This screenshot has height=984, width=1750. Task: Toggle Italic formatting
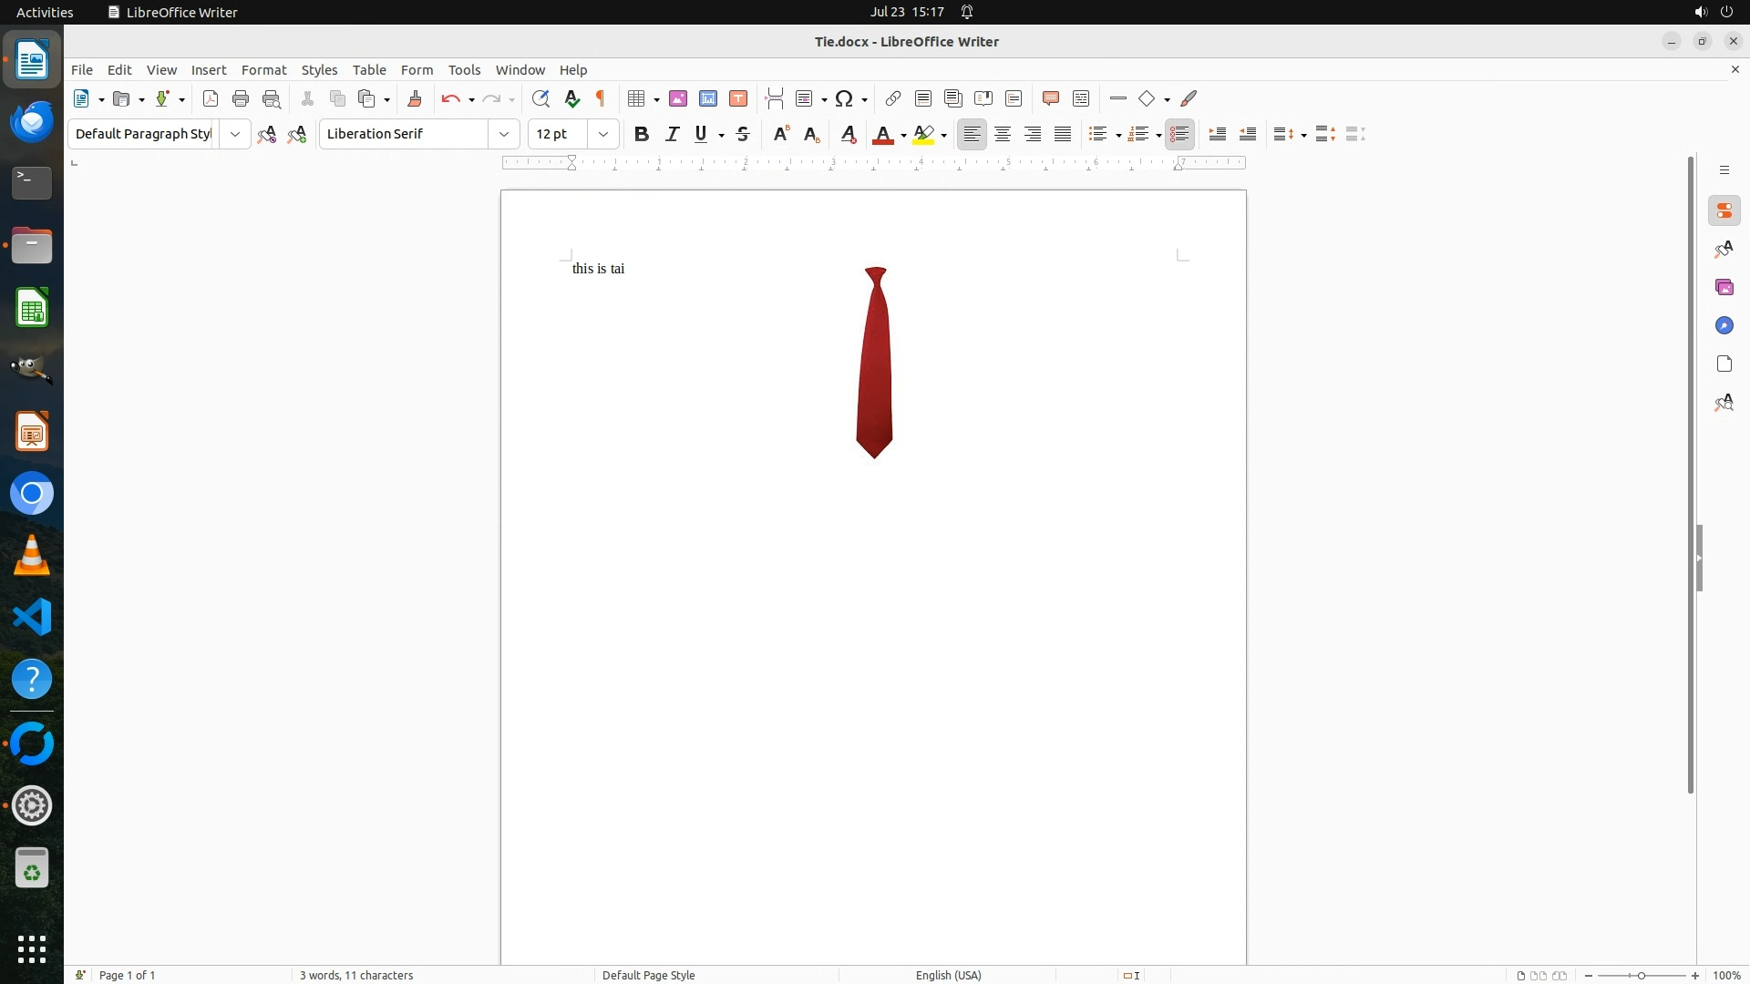click(673, 134)
